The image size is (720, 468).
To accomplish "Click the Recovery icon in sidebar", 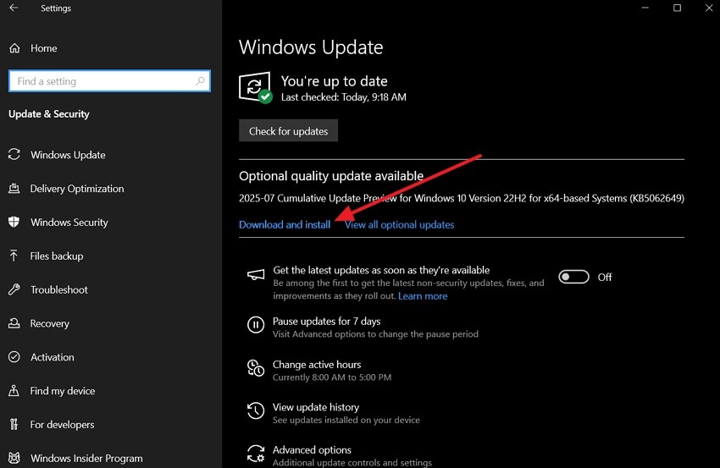I will [14, 323].
